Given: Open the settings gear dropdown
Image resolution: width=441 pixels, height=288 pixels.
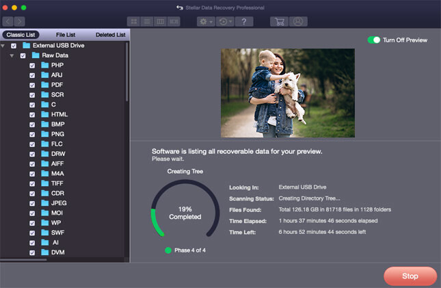Looking at the screenshot, I should pyautogui.click(x=206, y=22).
